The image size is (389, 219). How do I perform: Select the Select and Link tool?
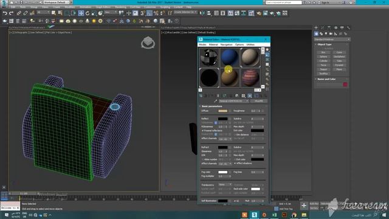(19, 13)
